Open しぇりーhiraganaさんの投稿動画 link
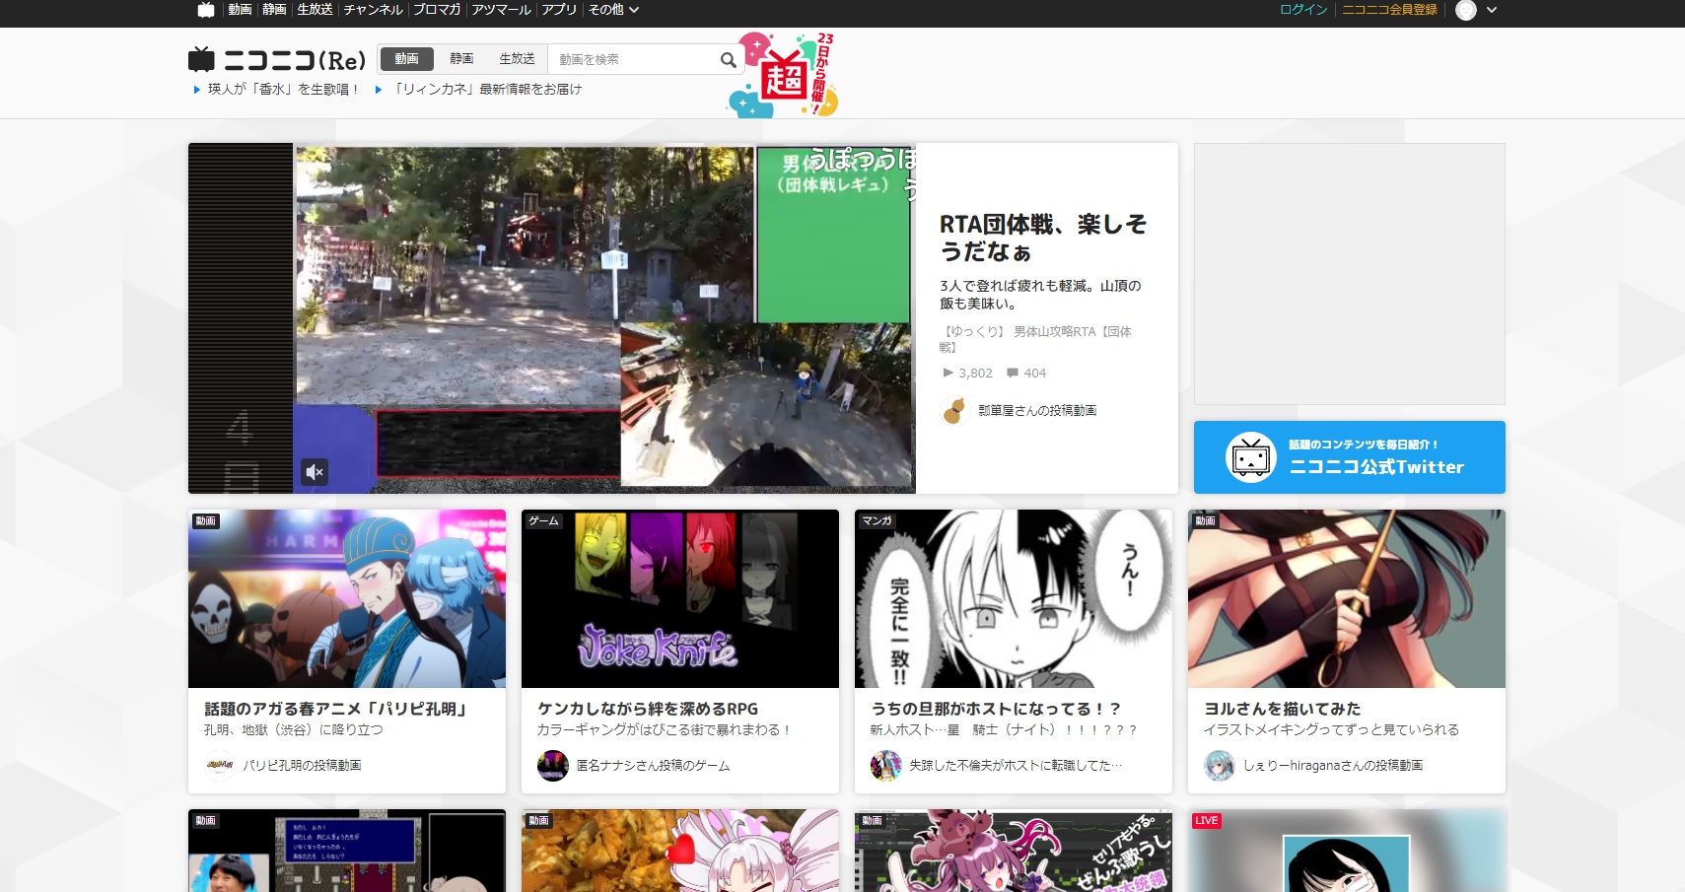This screenshot has width=1685, height=892. click(1333, 765)
